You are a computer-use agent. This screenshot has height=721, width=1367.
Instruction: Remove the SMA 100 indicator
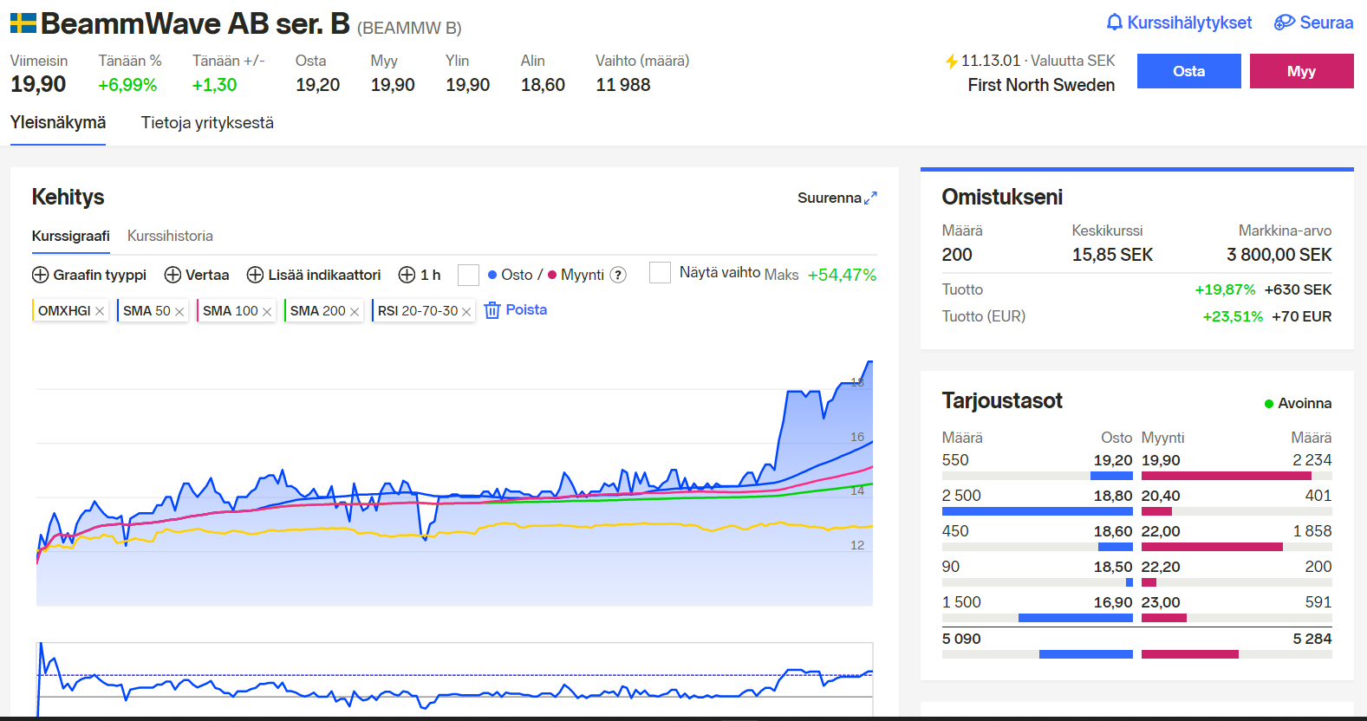pyautogui.click(x=267, y=311)
